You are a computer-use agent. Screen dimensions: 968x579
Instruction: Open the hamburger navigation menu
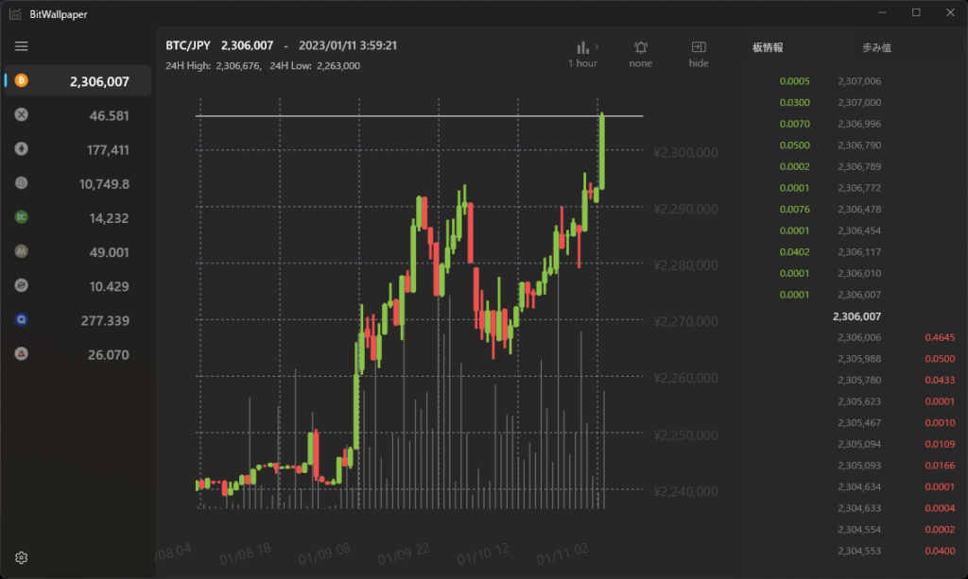(x=22, y=46)
